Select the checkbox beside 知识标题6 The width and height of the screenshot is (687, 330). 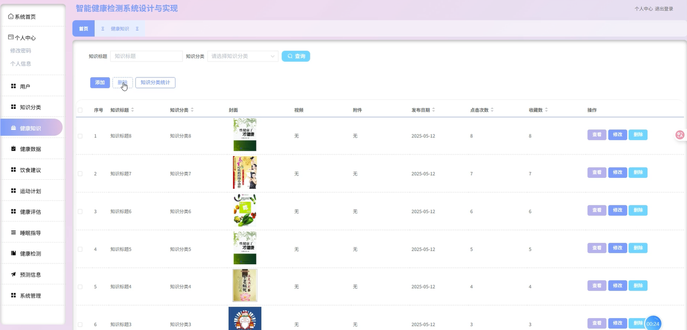(80, 211)
